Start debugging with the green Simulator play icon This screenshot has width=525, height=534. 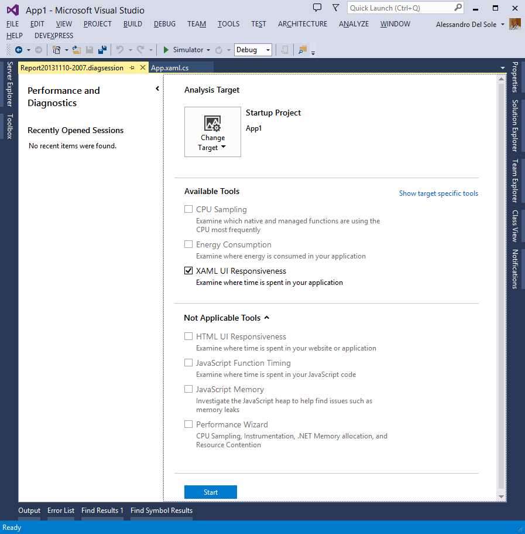(x=167, y=50)
